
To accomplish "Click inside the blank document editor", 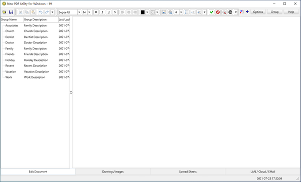I will [x=187, y=92].
